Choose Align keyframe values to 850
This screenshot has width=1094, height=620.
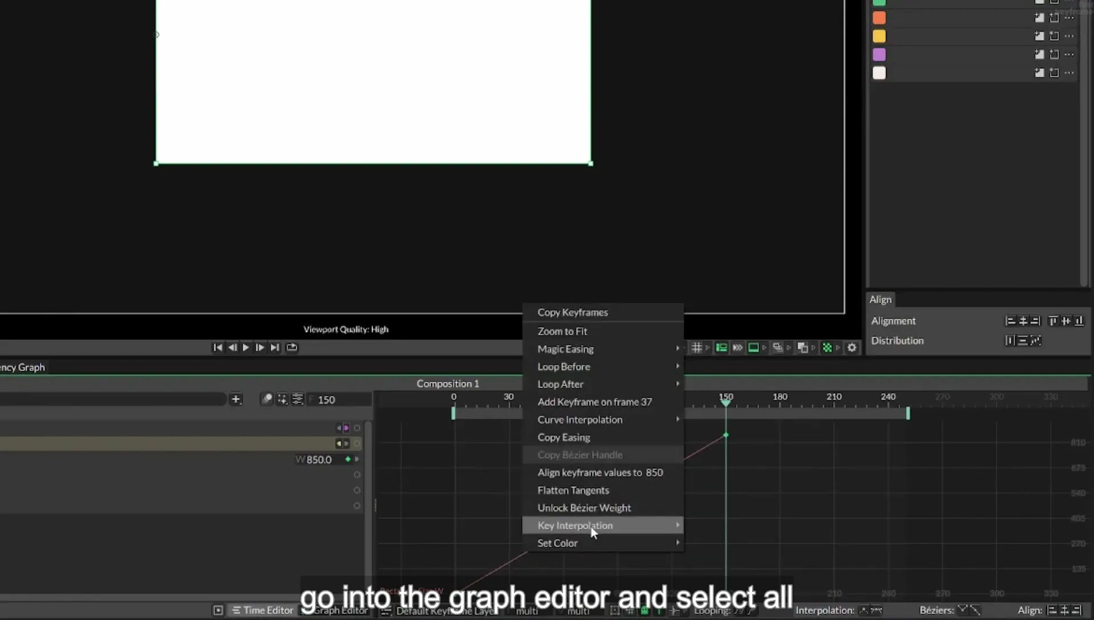(x=603, y=472)
